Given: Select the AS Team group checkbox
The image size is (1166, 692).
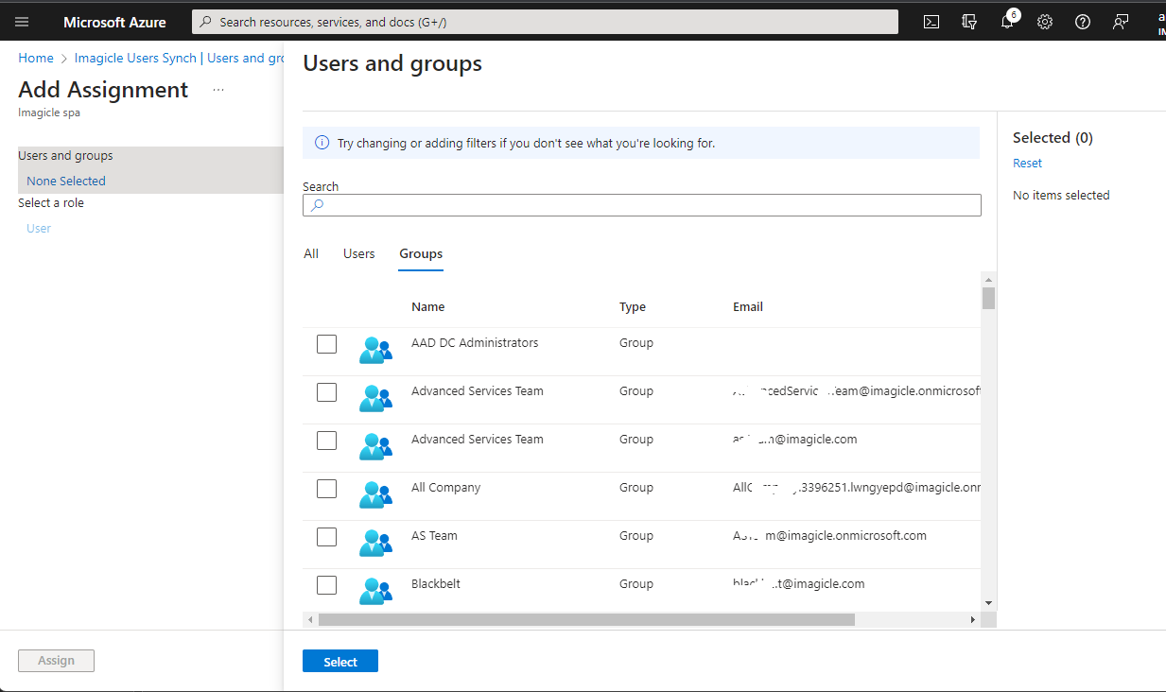Looking at the screenshot, I should tap(326, 537).
